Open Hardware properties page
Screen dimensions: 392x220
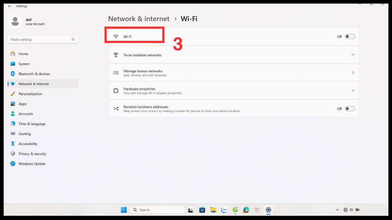pyautogui.click(x=234, y=90)
